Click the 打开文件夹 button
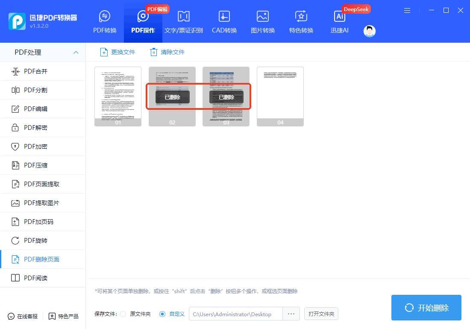This screenshot has height=329, width=470. click(321, 314)
